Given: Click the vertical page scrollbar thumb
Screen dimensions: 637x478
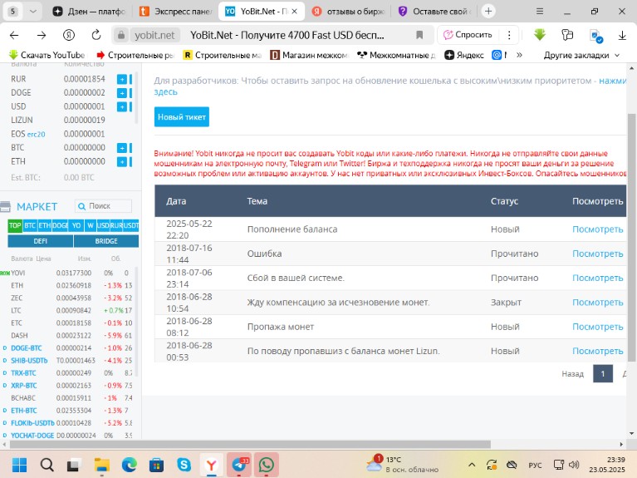Looking at the screenshot, I should 632,238.
